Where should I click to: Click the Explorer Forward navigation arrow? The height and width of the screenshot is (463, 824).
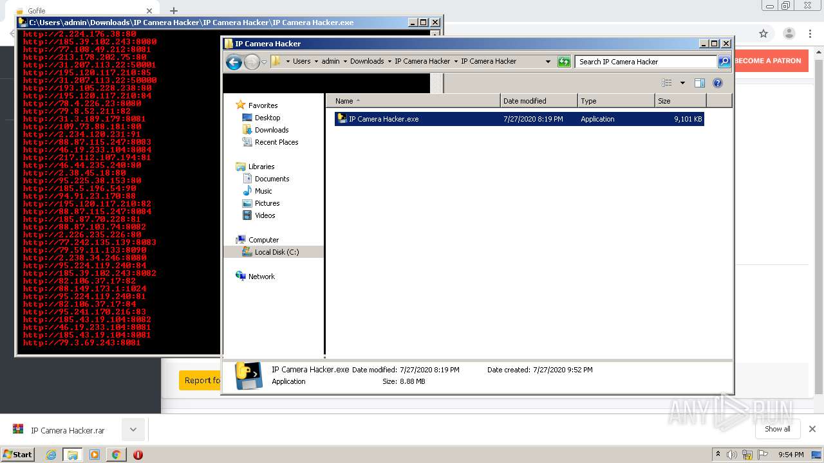(252, 62)
